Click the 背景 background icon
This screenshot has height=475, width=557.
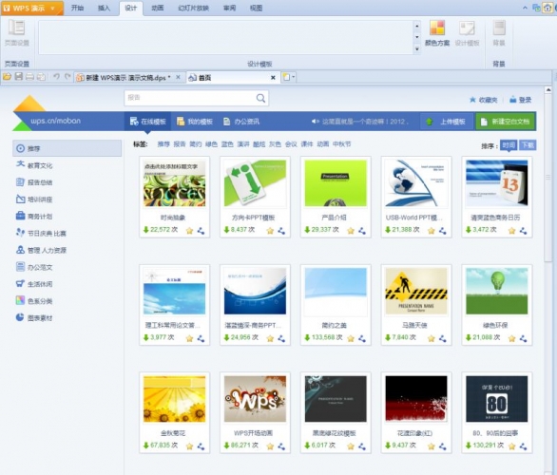[499, 33]
